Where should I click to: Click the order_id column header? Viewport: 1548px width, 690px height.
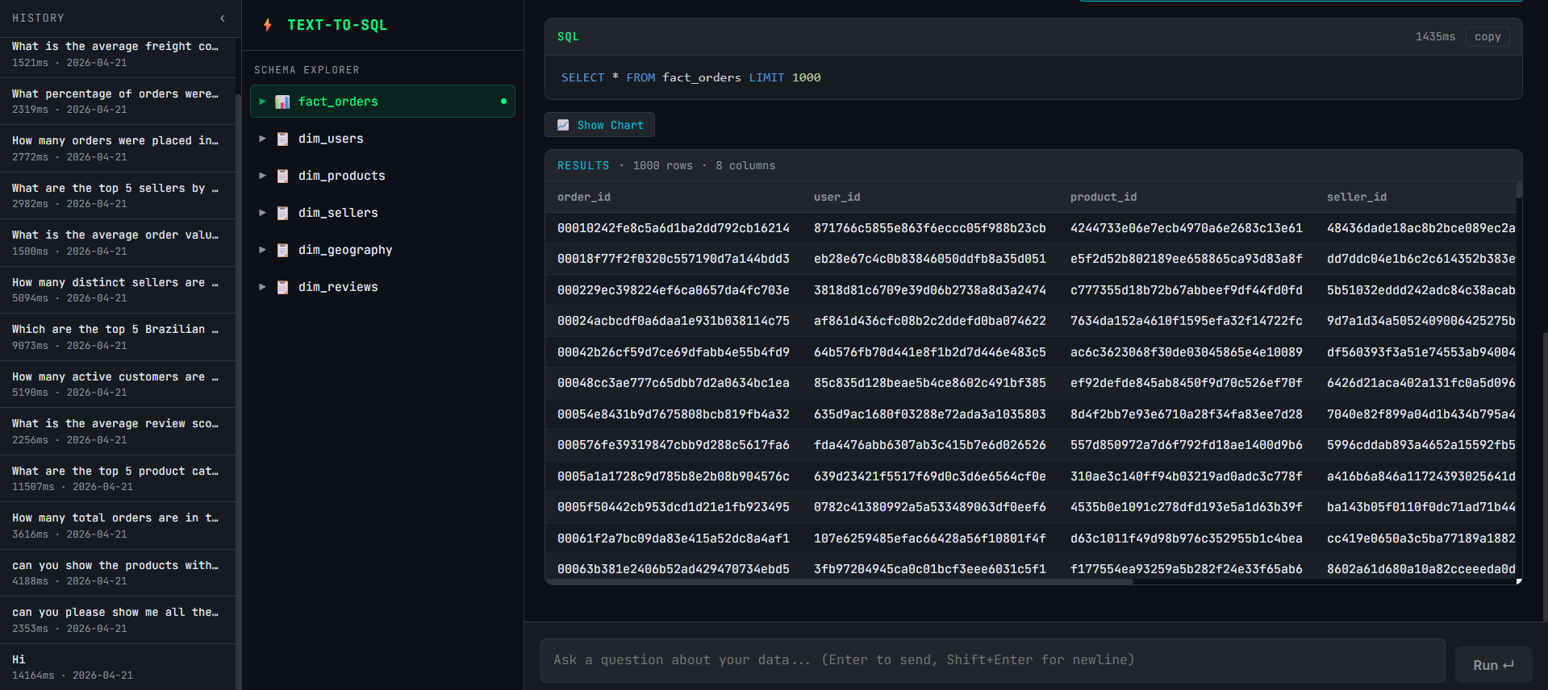584,197
